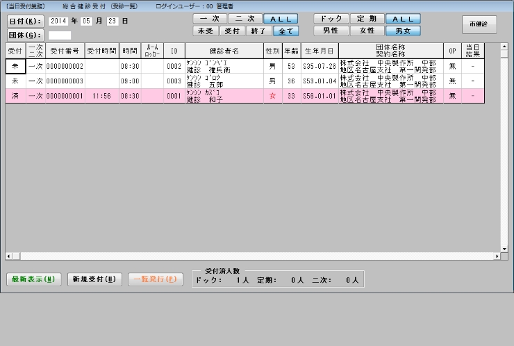This screenshot has width=514, height=346.
Task: Click the 団体名称 契約名称 column header
Action: (x=391, y=51)
